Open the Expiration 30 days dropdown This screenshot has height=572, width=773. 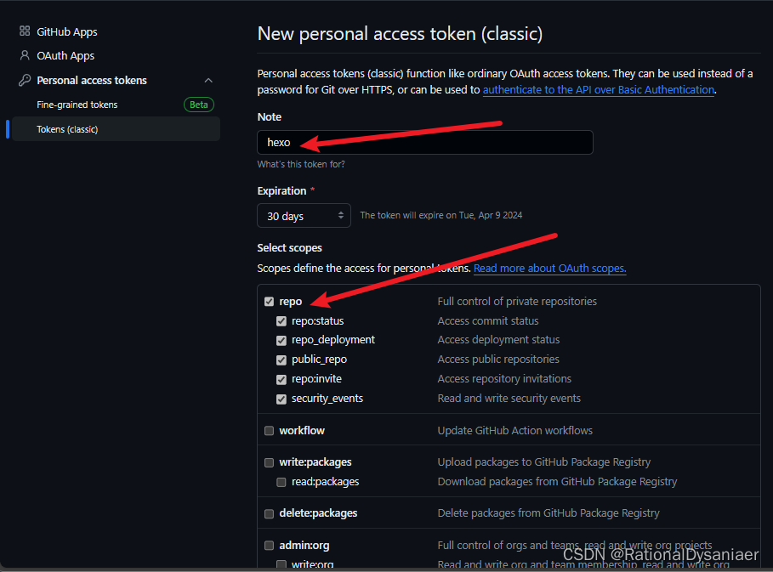pos(304,216)
